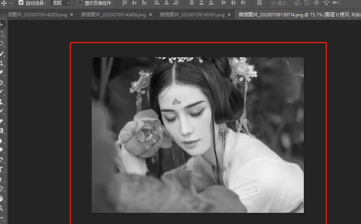This screenshot has width=361, height=224.
Task: Click Distribute Vertical Centers icon
Action: click(x=201, y=3)
